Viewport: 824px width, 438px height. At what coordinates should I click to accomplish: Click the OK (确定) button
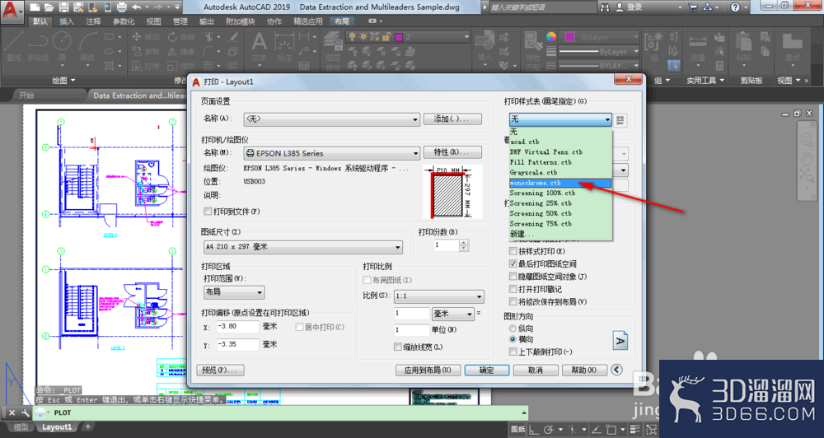pos(487,370)
